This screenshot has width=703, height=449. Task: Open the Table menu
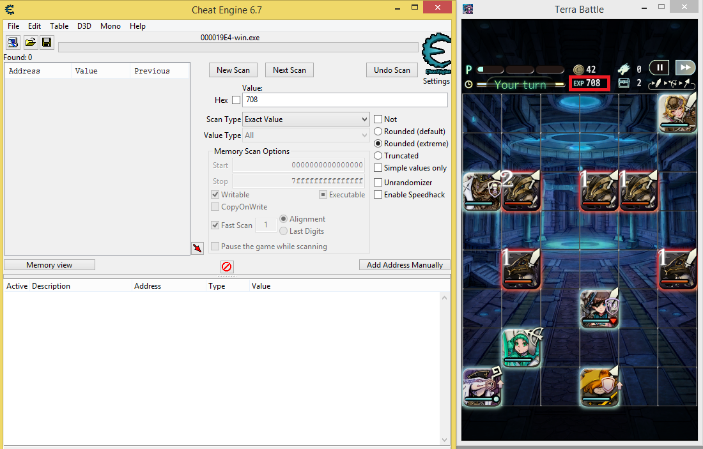59,26
